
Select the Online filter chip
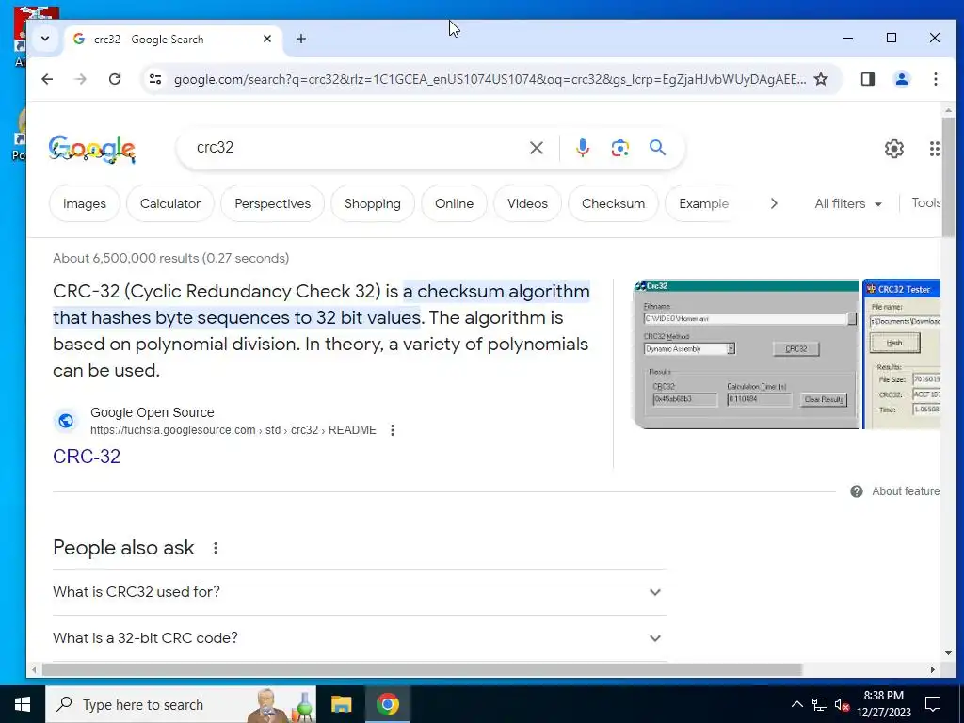click(x=455, y=203)
